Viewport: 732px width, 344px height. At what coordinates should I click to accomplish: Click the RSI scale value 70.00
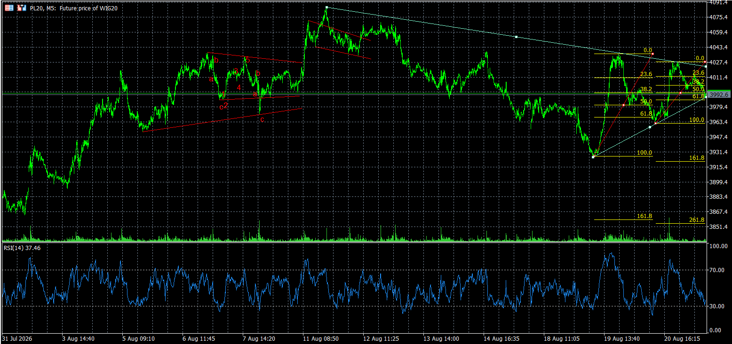tap(718, 270)
